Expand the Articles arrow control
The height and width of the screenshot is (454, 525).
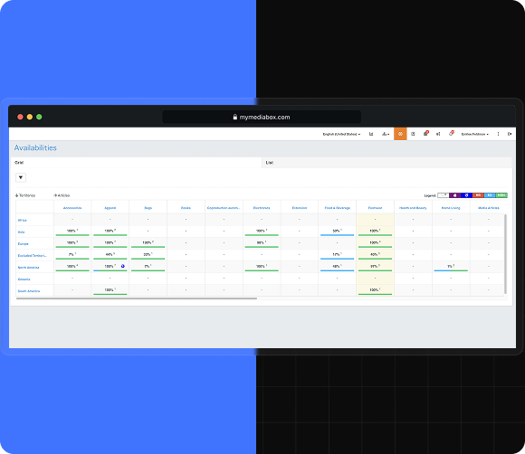(62, 195)
